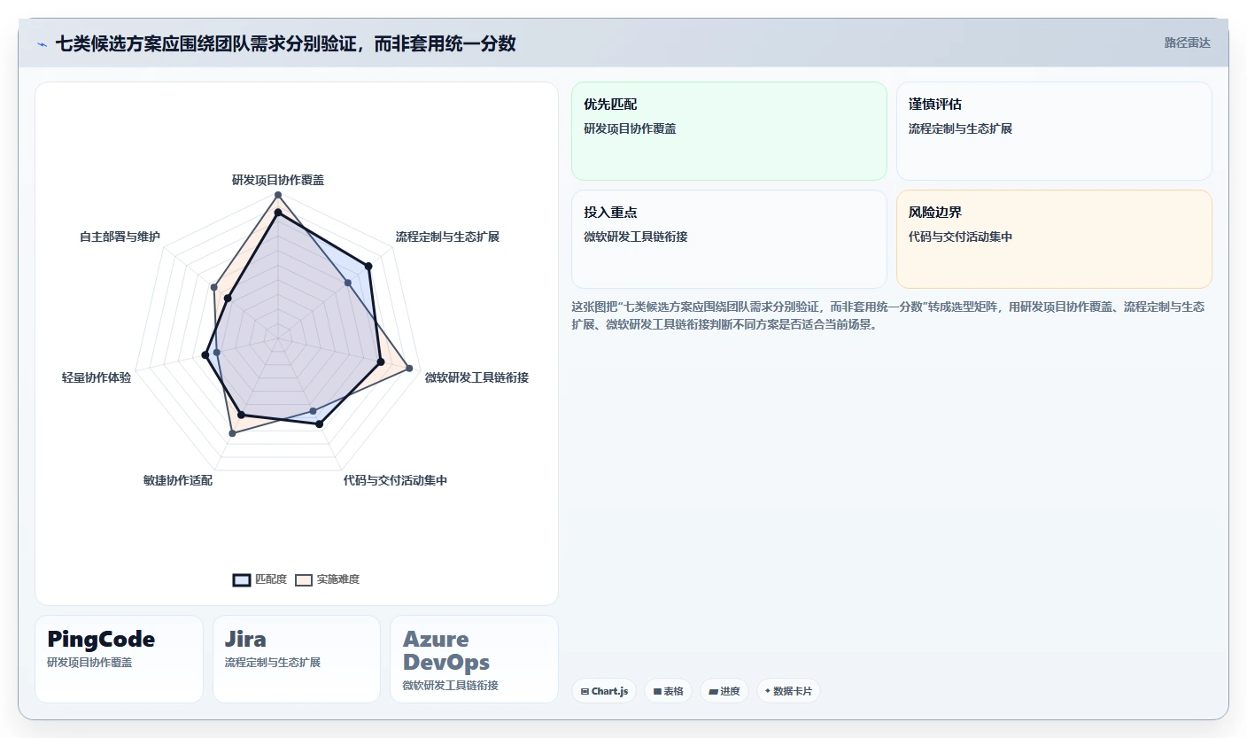
Task: Click the radar axis label 自主部署与维护
Action: pos(120,237)
